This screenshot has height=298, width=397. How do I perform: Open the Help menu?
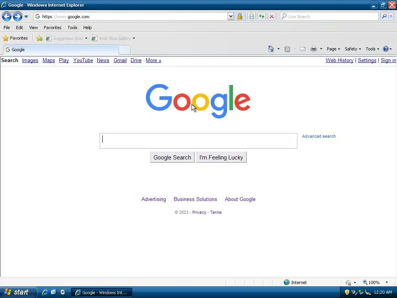pyautogui.click(x=87, y=28)
